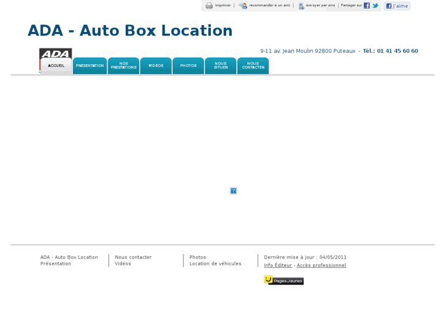Follow the Info Éditeur link
This screenshot has width=446, height=334.
tap(278, 265)
